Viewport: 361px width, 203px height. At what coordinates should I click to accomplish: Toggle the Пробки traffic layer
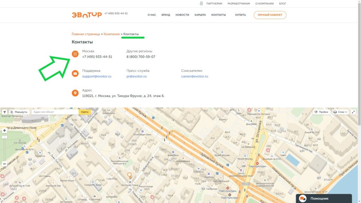pyautogui.click(x=322, y=112)
